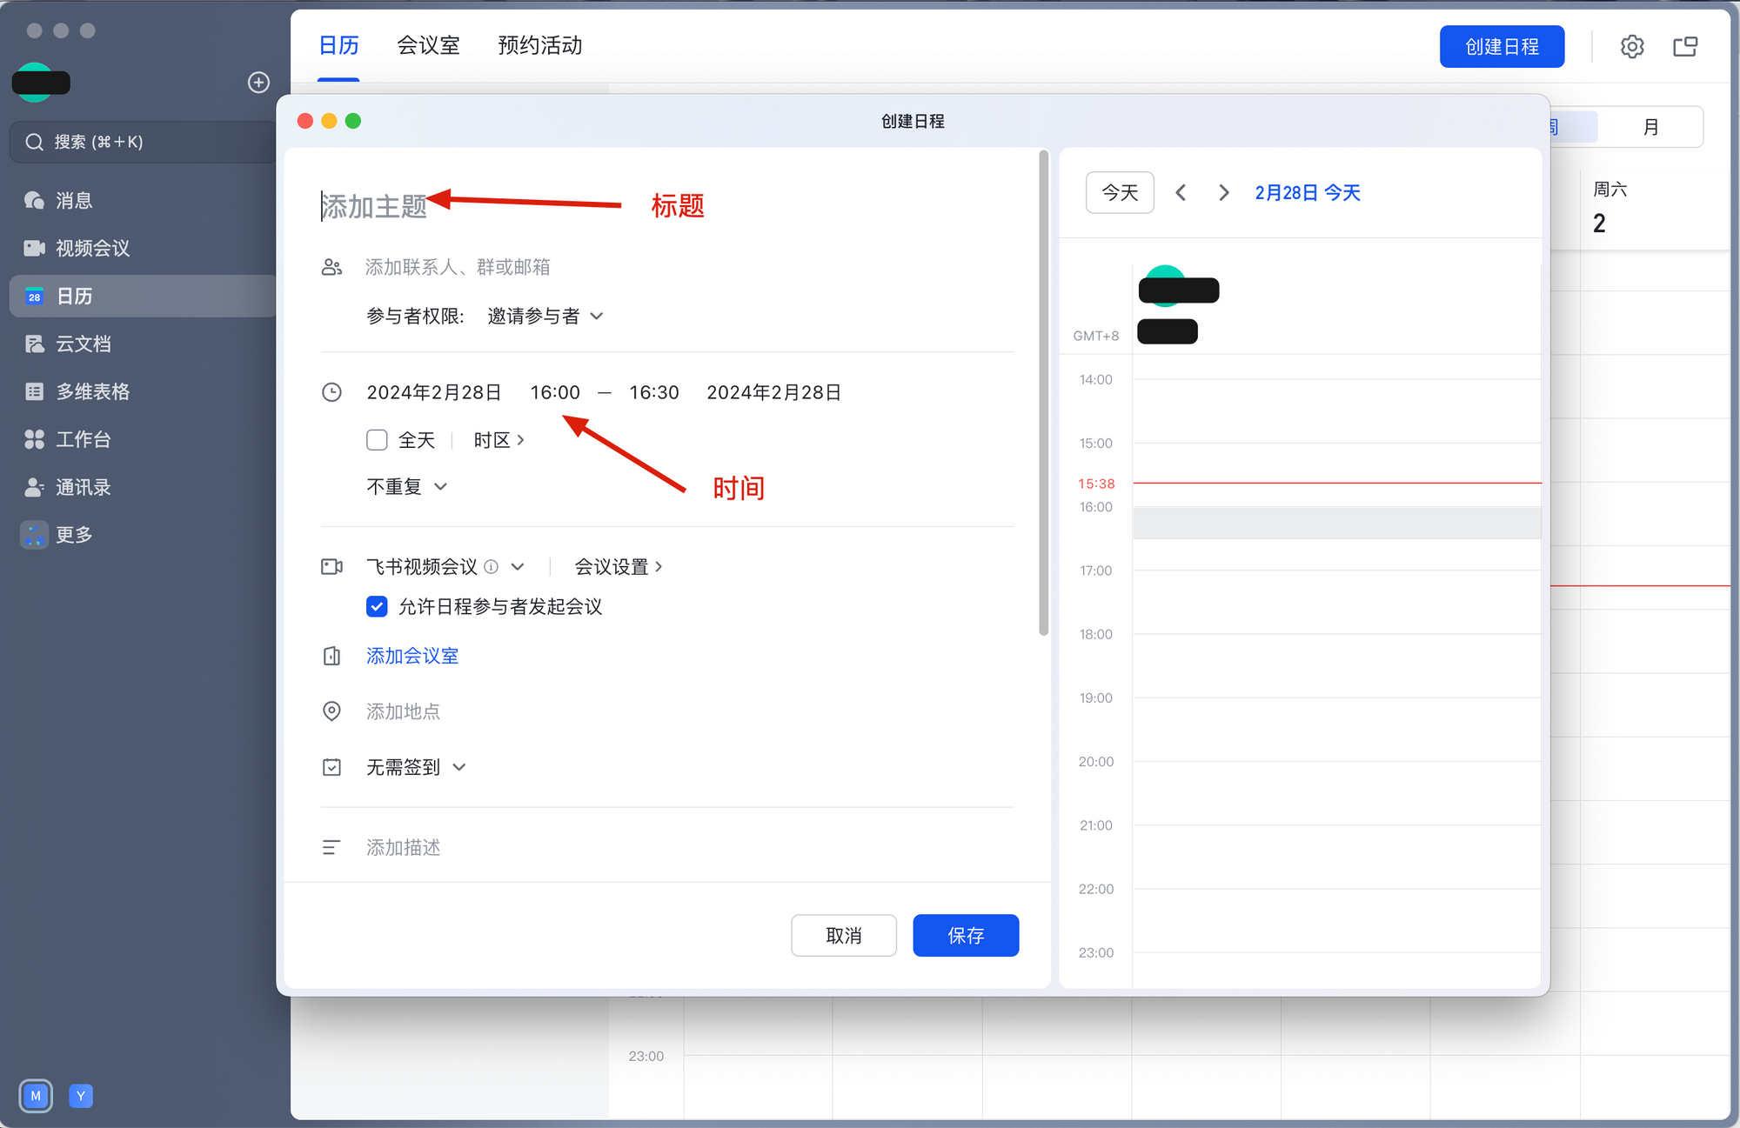Switch to the 预约活动 tab
Image resolution: width=1740 pixels, height=1128 pixels.
pos(539,45)
